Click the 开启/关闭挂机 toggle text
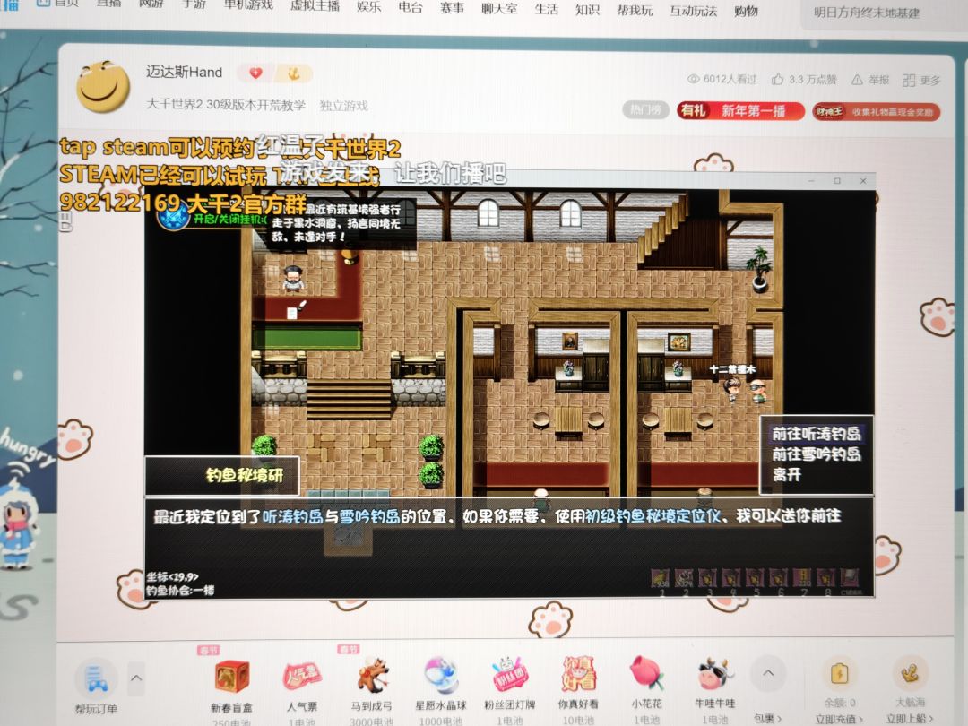 coord(229,219)
